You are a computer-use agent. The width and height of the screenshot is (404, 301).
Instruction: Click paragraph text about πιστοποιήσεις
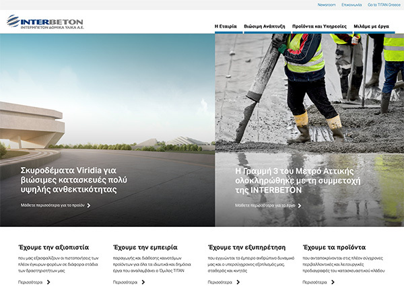[x=59, y=265]
